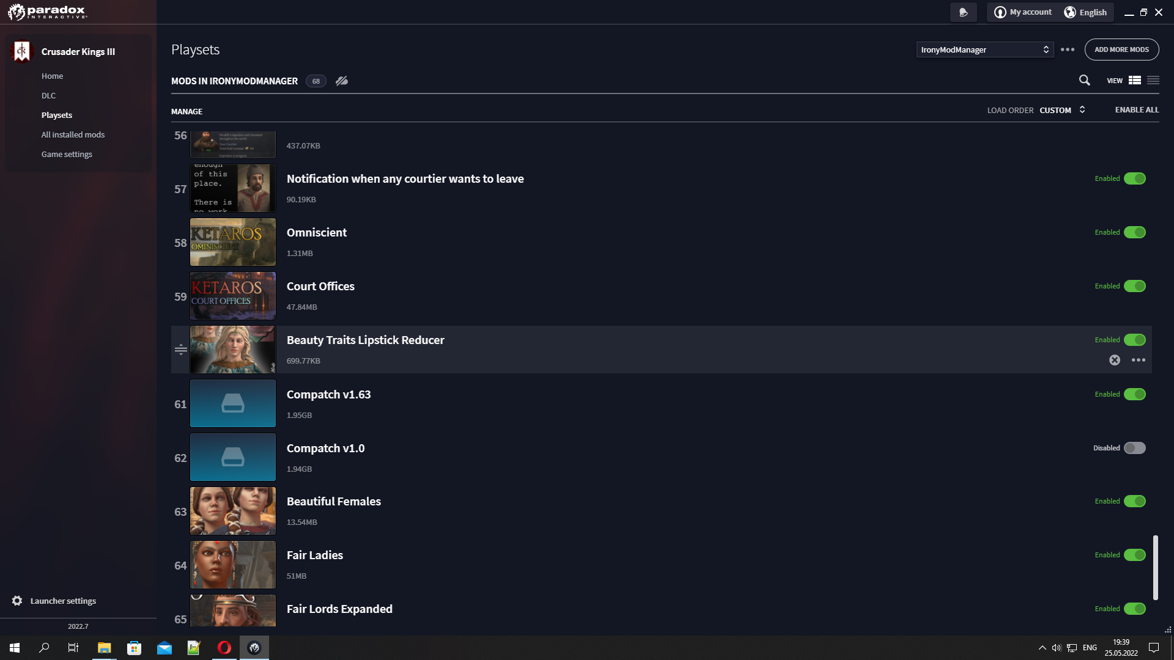Screen dimensions: 1174x660
Task: Click the Fair Ladies mod thumbnail
Action: pos(233,565)
